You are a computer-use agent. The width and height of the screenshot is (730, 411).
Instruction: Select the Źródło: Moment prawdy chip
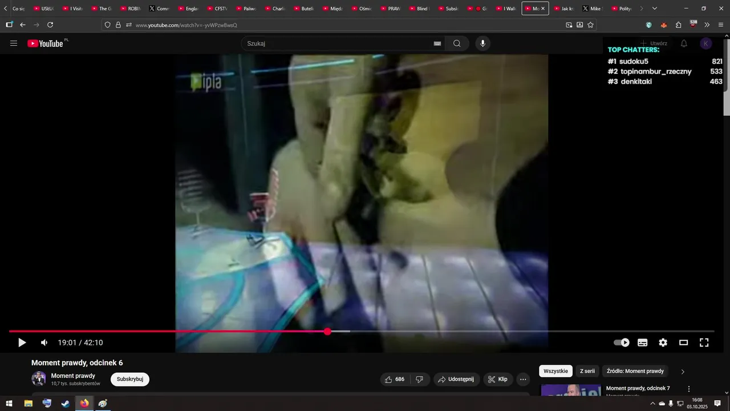coord(635,371)
